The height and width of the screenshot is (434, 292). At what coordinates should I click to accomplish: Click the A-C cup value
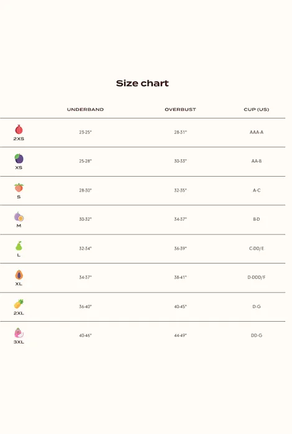257,190
